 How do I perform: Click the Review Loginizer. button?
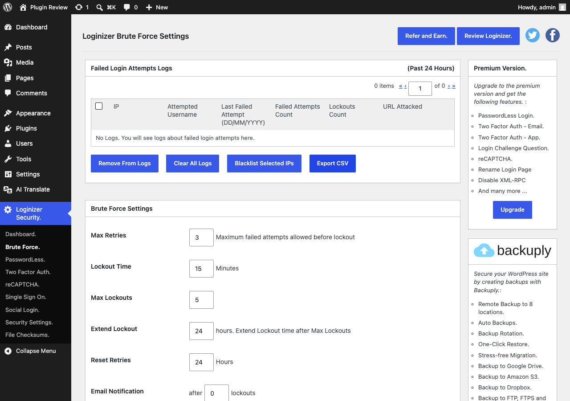click(488, 36)
